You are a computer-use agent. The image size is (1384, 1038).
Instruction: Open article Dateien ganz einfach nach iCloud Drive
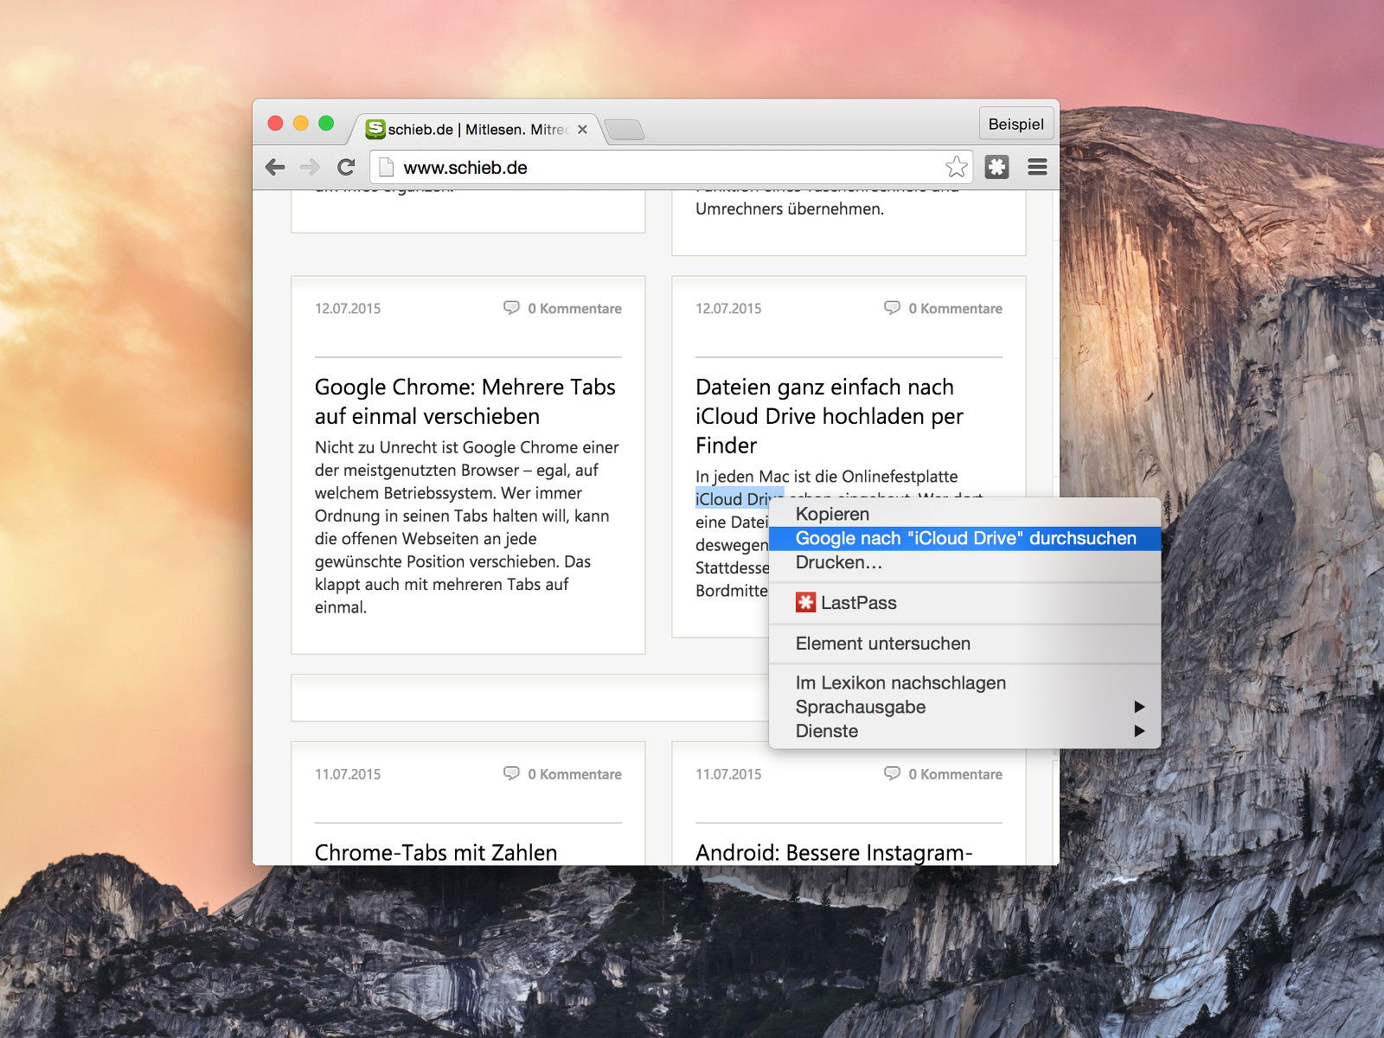pos(829,416)
